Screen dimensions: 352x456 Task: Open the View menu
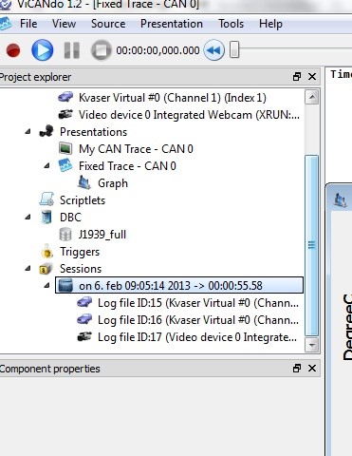click(x=64, y=24)
